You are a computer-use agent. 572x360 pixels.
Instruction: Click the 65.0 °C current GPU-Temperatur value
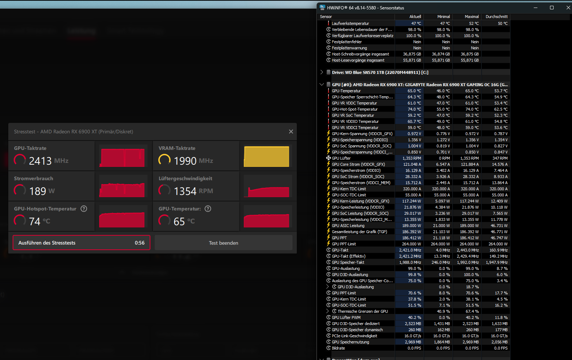pyautogui.click(x=414, y=91)
